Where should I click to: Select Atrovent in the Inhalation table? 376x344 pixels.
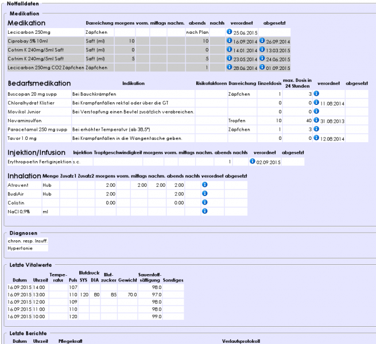18,185
